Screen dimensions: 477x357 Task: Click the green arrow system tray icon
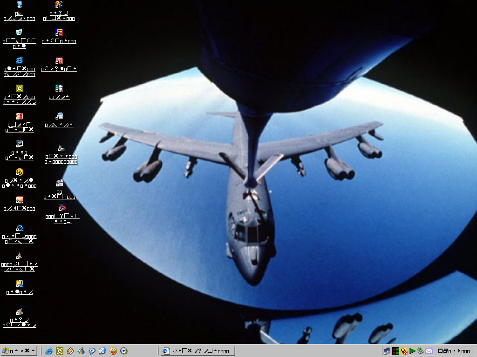[412, 351]
